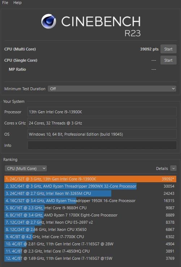Start the CPU Single Core test

click(x=168, y=60)
